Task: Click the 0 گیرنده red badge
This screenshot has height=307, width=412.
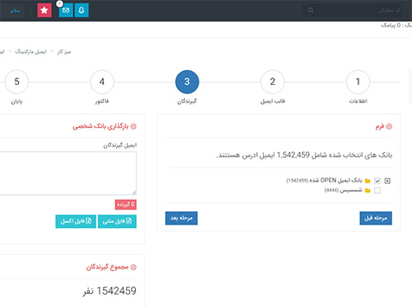Action: tap(125, 205)
